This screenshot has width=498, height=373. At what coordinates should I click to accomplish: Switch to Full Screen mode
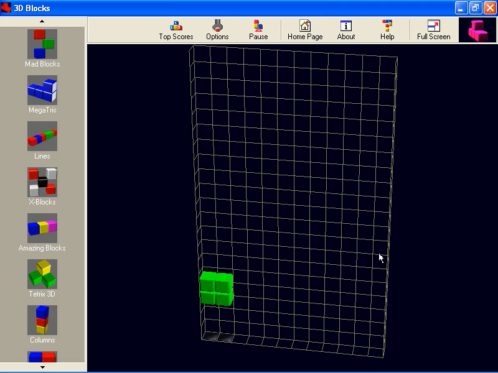pyautogui.click(x=433, y=29)
